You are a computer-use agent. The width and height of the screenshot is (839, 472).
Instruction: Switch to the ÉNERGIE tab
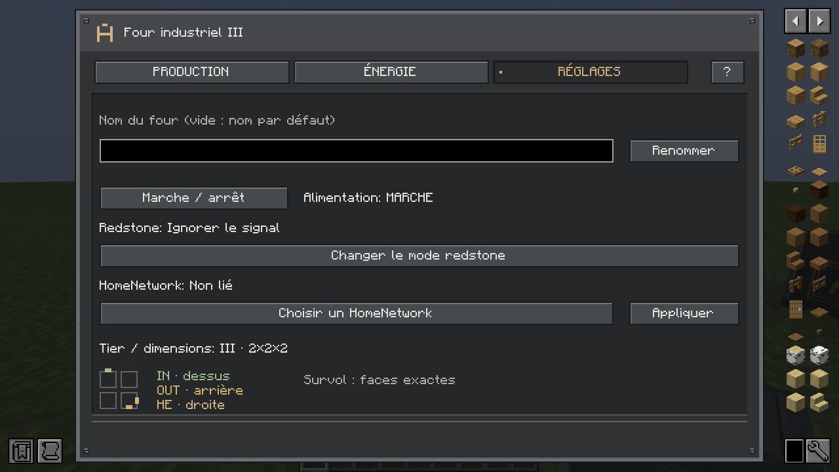pyautogui.click(x=391, y=72)
